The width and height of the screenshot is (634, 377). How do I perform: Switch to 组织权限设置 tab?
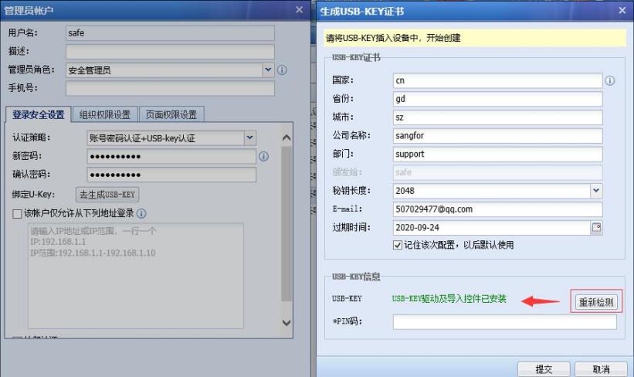click(x=105, y=114)
